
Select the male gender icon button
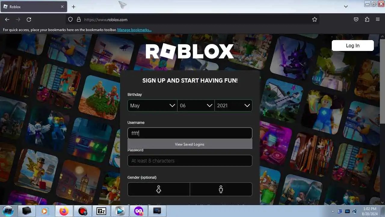[221, 189]
